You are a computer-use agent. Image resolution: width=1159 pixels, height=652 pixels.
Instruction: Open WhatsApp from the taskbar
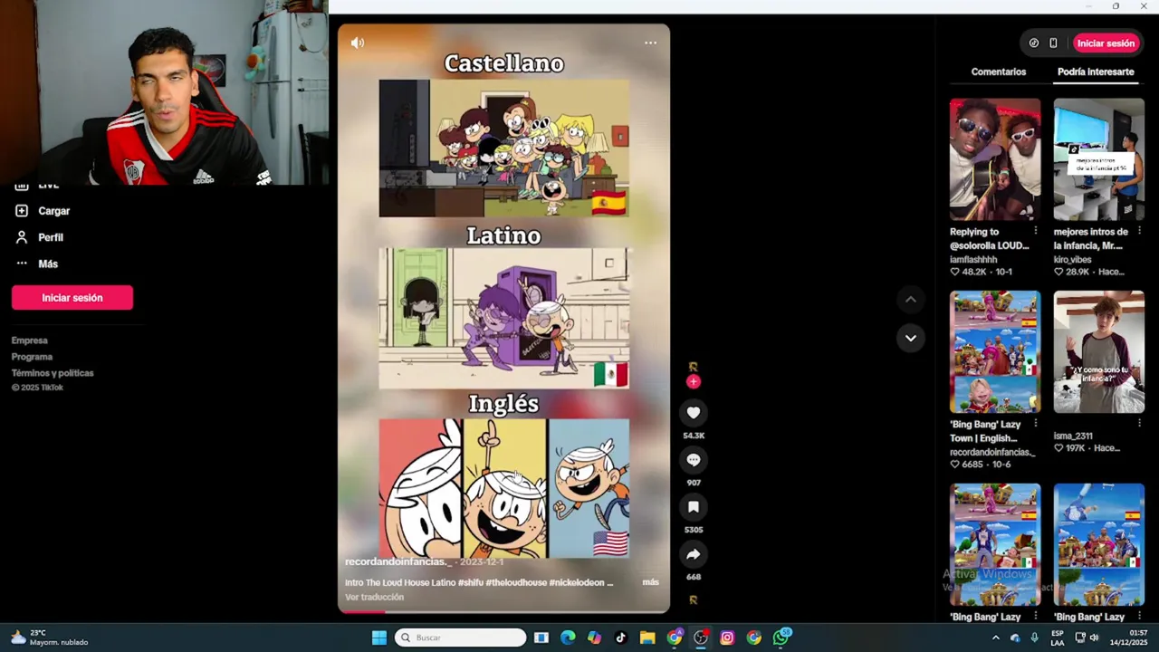tap(781, 638)
